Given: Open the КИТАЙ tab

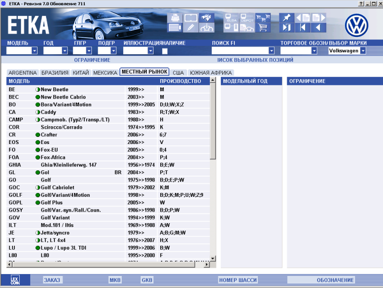Looking at the screenshot, I should (x=81, y=72).
